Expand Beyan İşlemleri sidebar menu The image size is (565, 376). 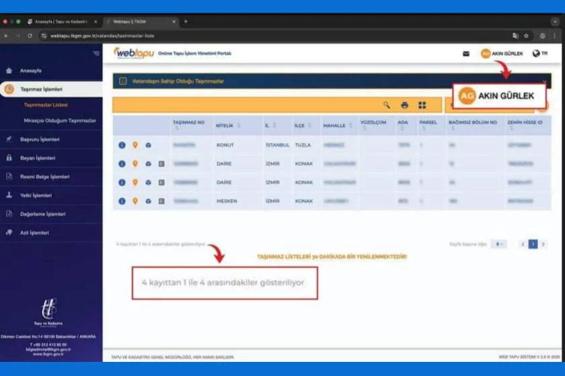click(x=38, y=158)
